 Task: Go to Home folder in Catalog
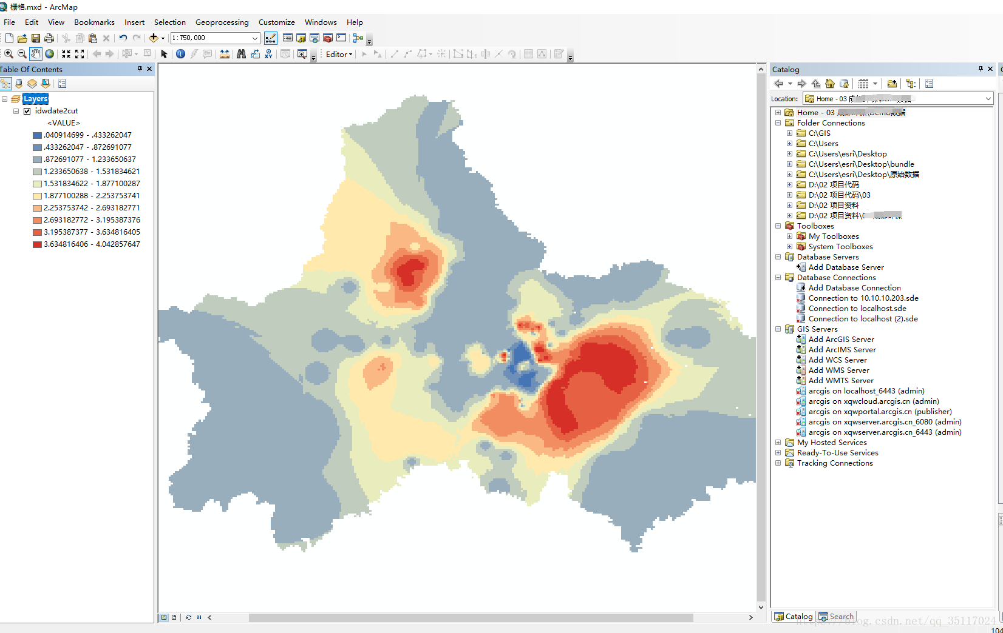(830, 84)
